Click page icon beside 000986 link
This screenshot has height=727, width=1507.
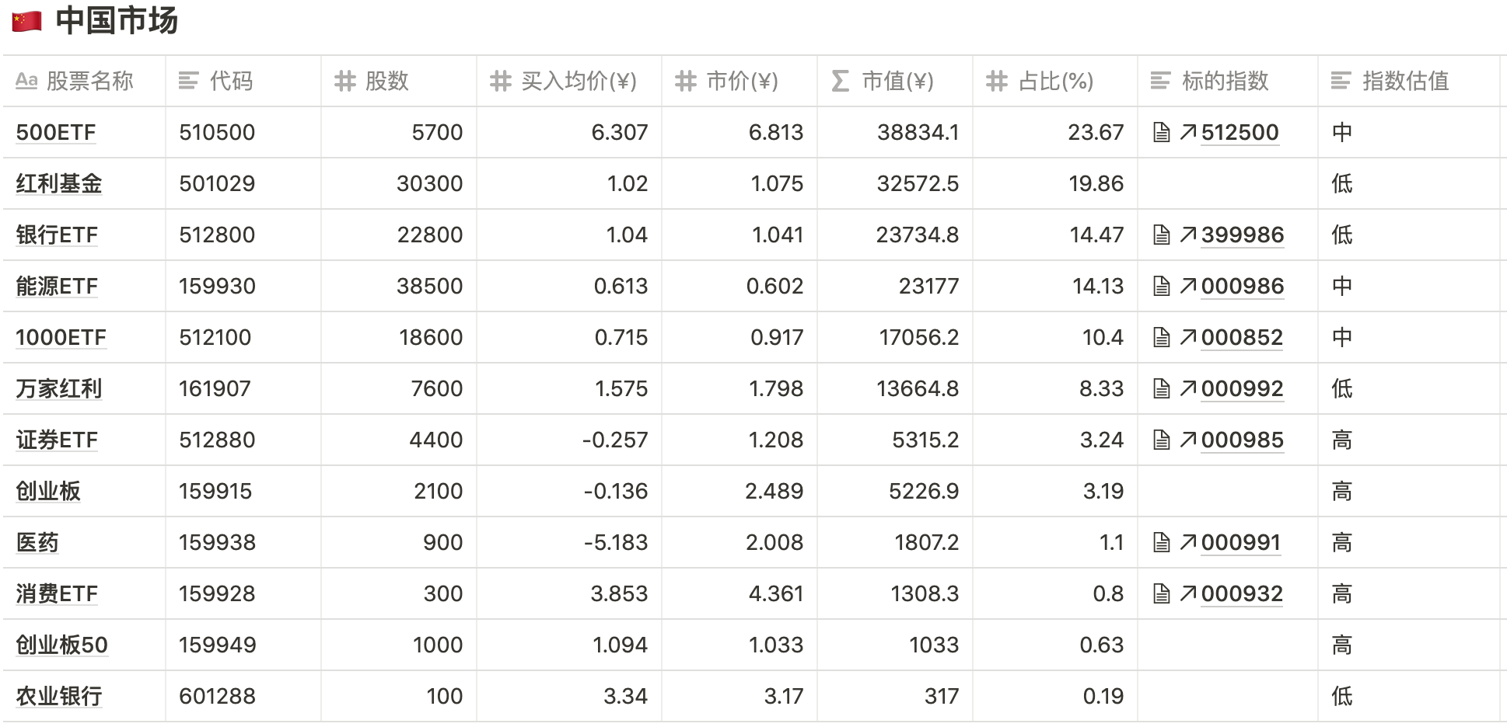pyautogui.click(x=1161, y=287)
